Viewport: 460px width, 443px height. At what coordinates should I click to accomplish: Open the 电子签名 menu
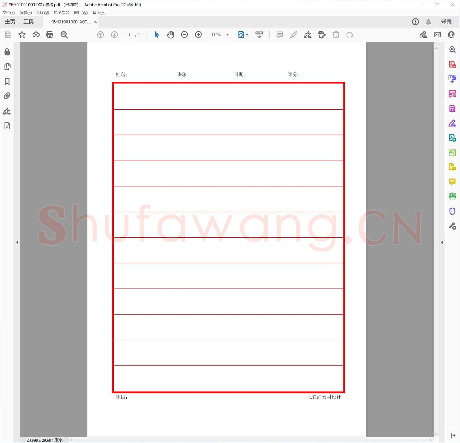point(61,13)
